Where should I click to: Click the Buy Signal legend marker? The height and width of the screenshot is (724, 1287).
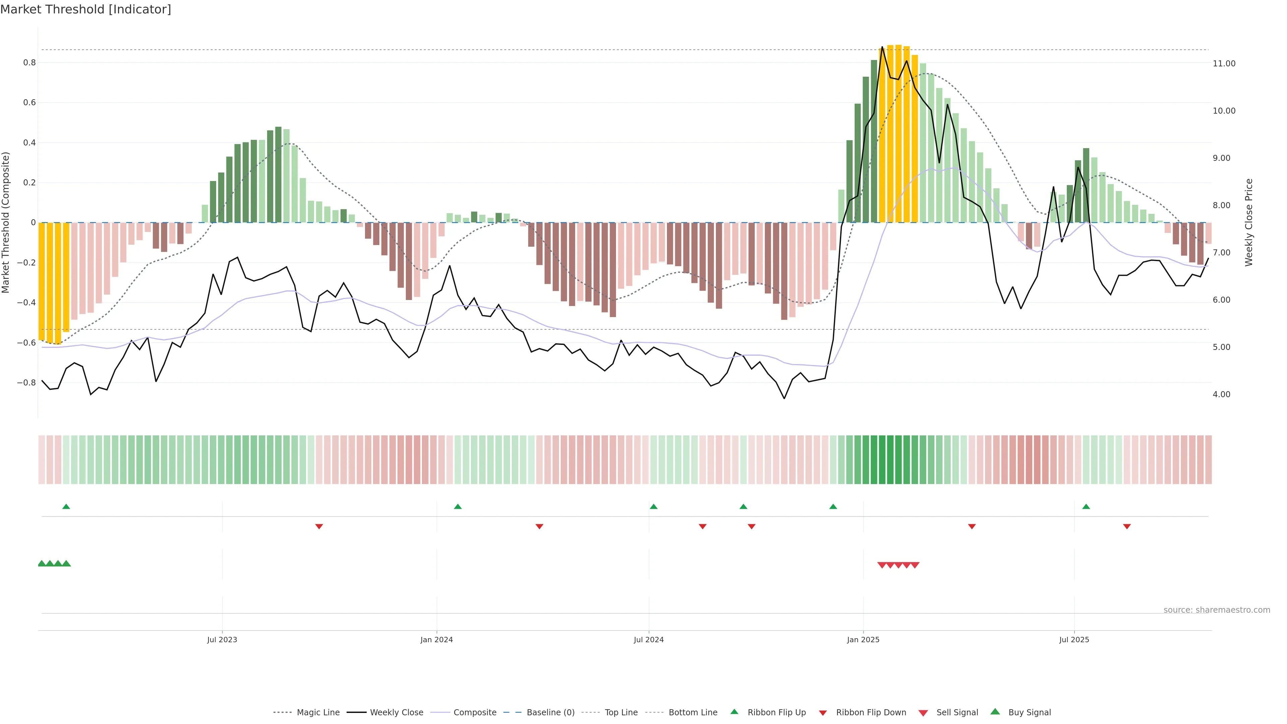click(x=995, y=712)
